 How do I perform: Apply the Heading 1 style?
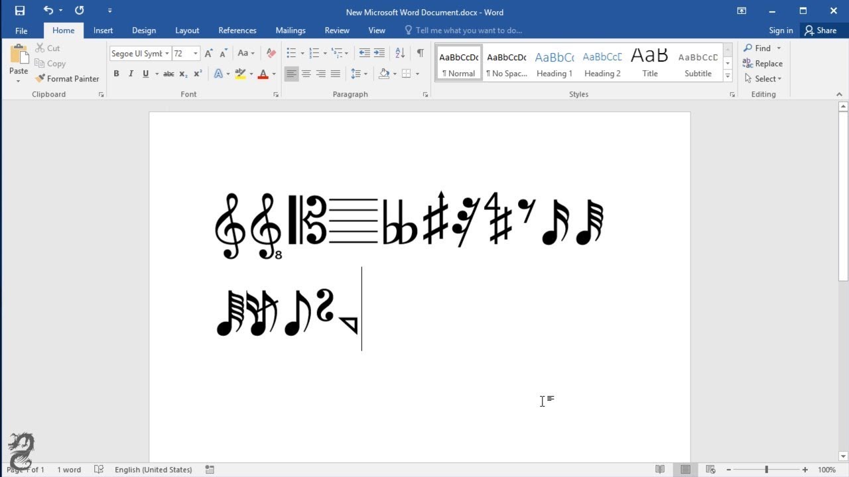555,63
